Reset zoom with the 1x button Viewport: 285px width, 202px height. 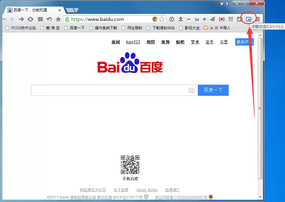[197, 19]
